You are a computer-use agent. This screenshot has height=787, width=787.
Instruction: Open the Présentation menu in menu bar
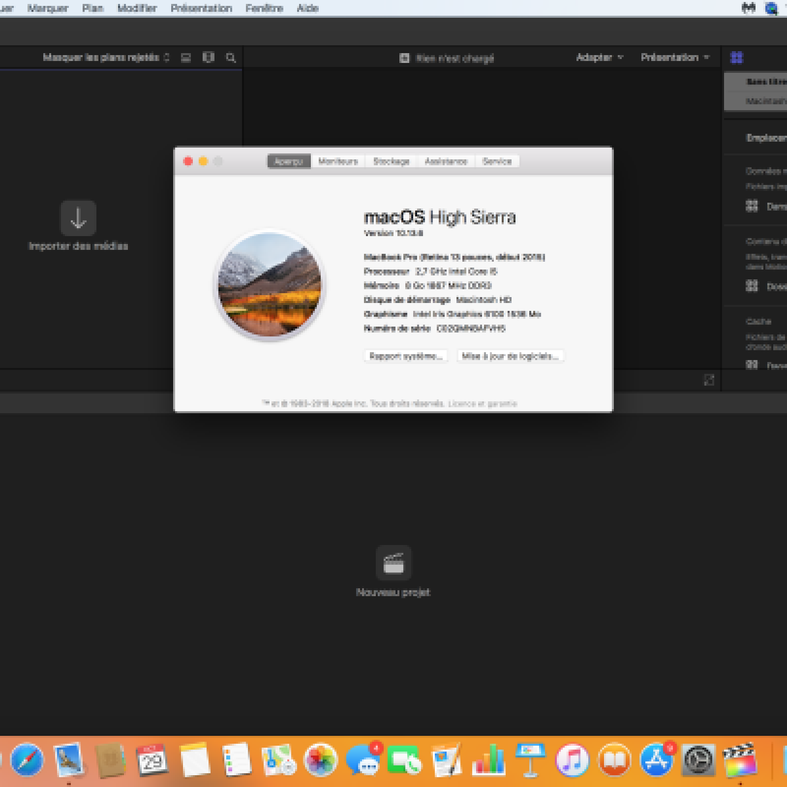click(x=201, y=8)
